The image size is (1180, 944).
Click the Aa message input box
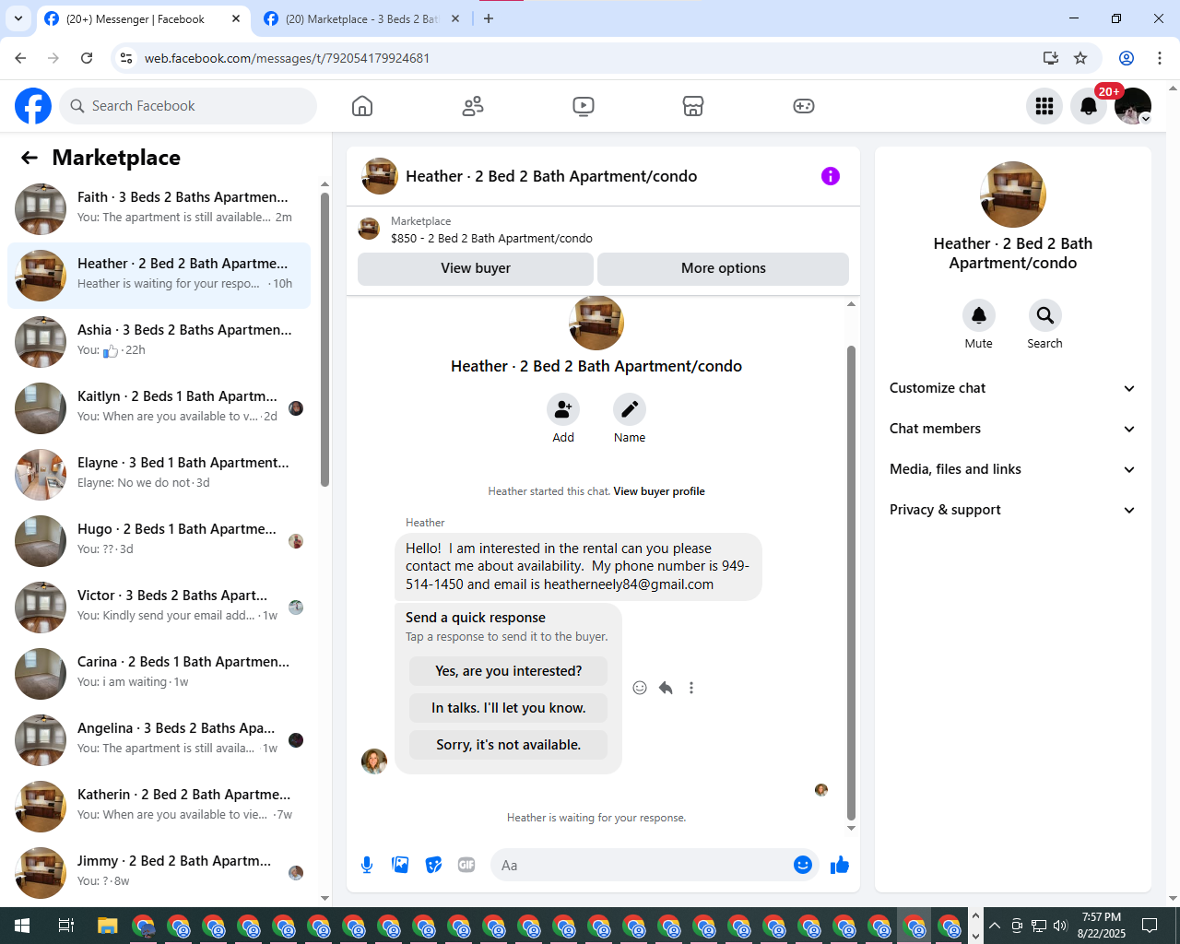click(x=641, y=865)
